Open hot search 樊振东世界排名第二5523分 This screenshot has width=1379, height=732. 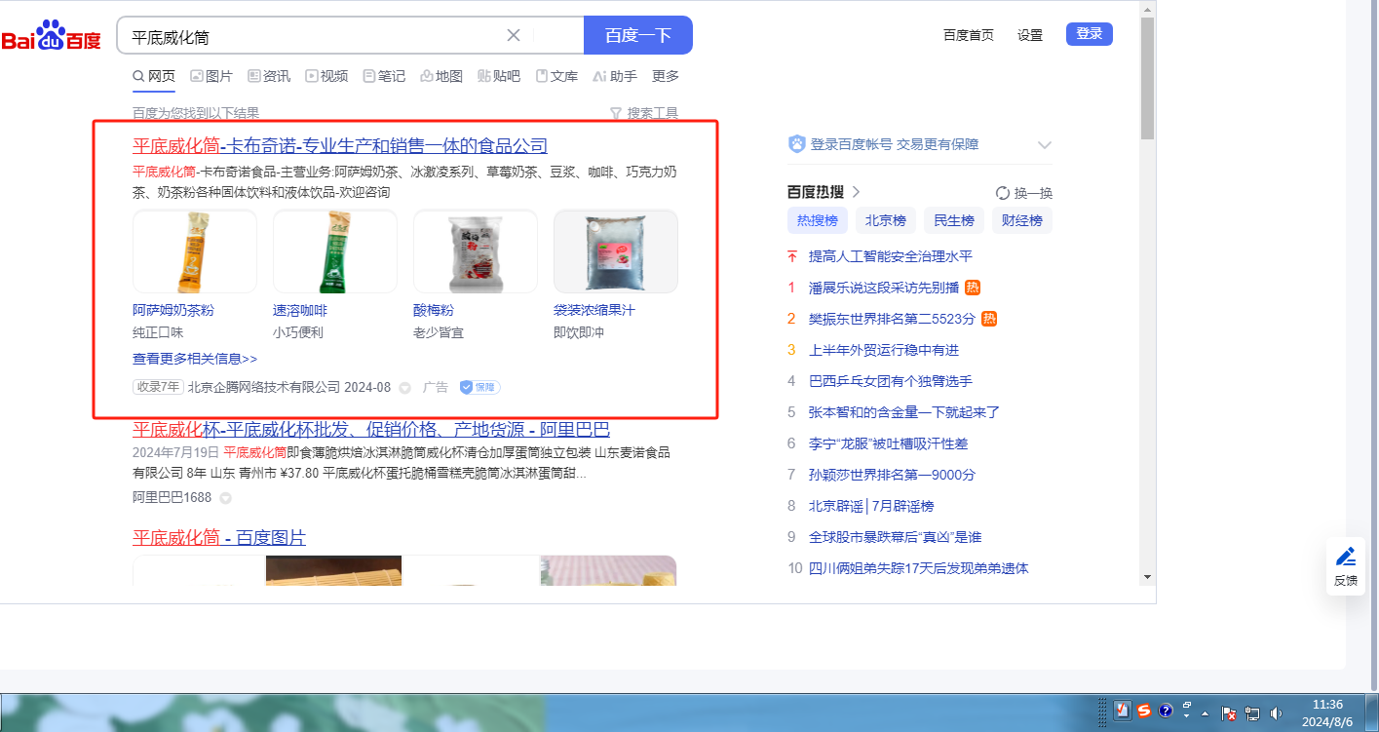click(x=892, y=319)
